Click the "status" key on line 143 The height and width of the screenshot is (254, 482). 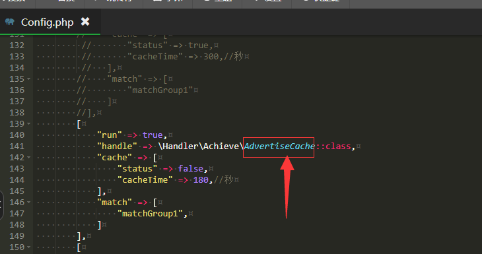click(x=137, y=169)
